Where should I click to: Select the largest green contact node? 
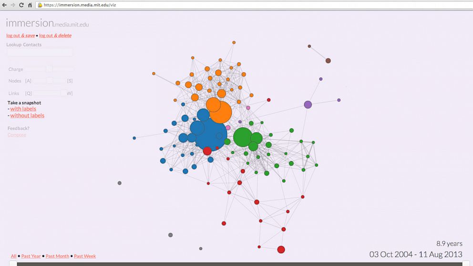(x=243, y=137)
